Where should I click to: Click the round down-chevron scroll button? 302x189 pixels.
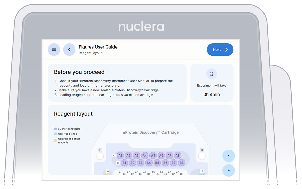pyautogui.click(x=229, y=170)
